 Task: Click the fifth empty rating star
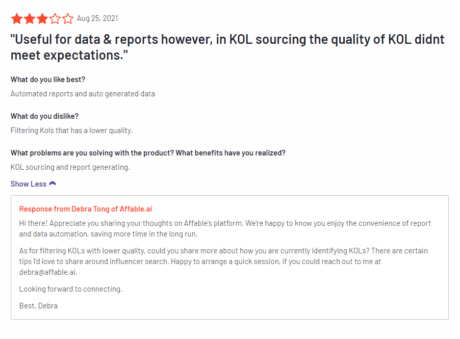[x=68, y=18]
